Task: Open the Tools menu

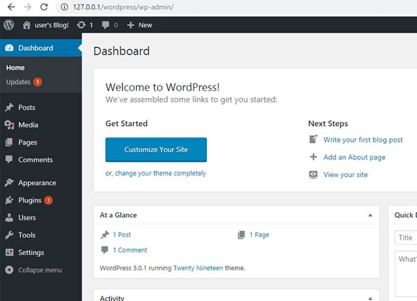Action: coord(27,235)
